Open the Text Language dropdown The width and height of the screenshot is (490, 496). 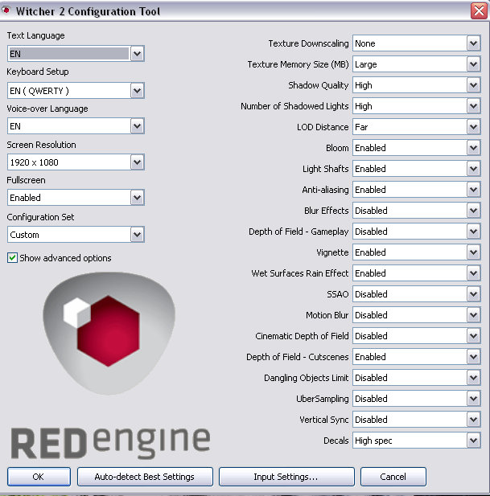(76, 54)
